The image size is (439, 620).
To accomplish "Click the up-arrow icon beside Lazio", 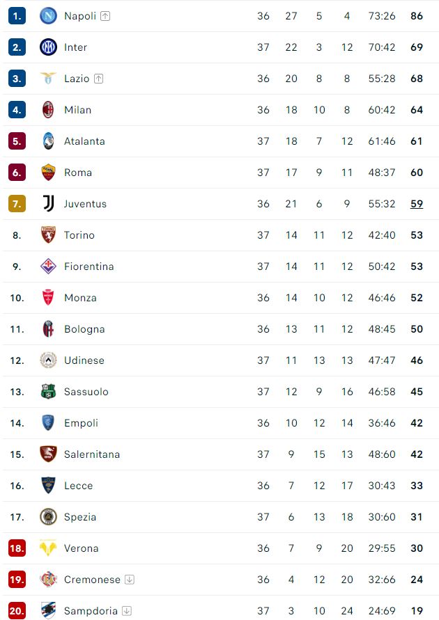I will pyautogui.click(x=98, y=79).
